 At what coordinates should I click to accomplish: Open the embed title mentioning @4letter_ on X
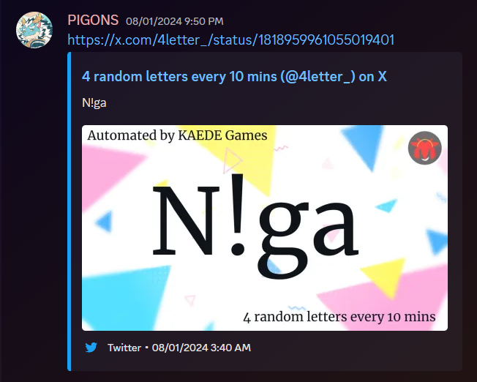click(x=234, y=76)
